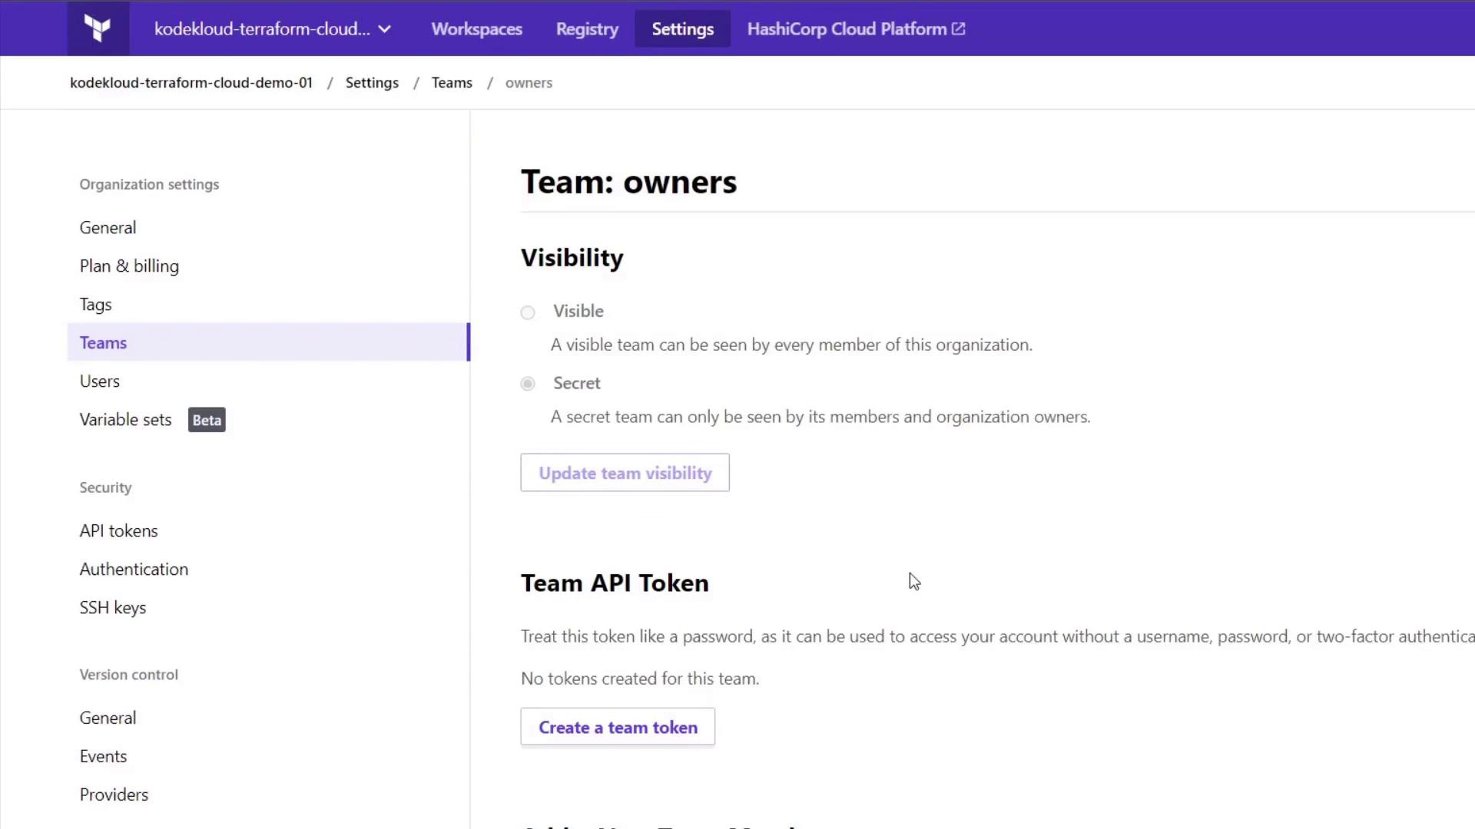Image resolution: width=1475 pixels, height=829 pixels.
Task: Open Teams in the breadcrumb
Action: (452, 83)
